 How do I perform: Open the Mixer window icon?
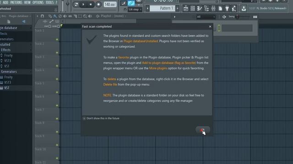click(213, 8)
